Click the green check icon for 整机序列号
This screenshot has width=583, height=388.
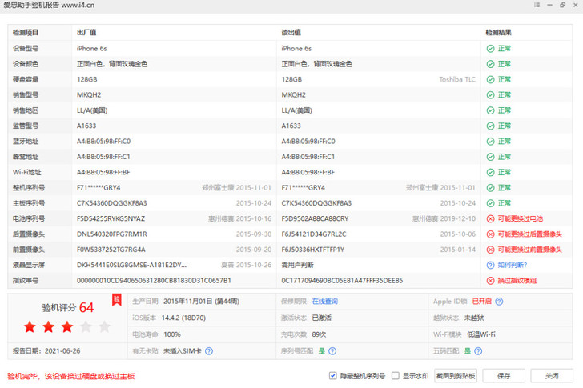tap(490, 188)
